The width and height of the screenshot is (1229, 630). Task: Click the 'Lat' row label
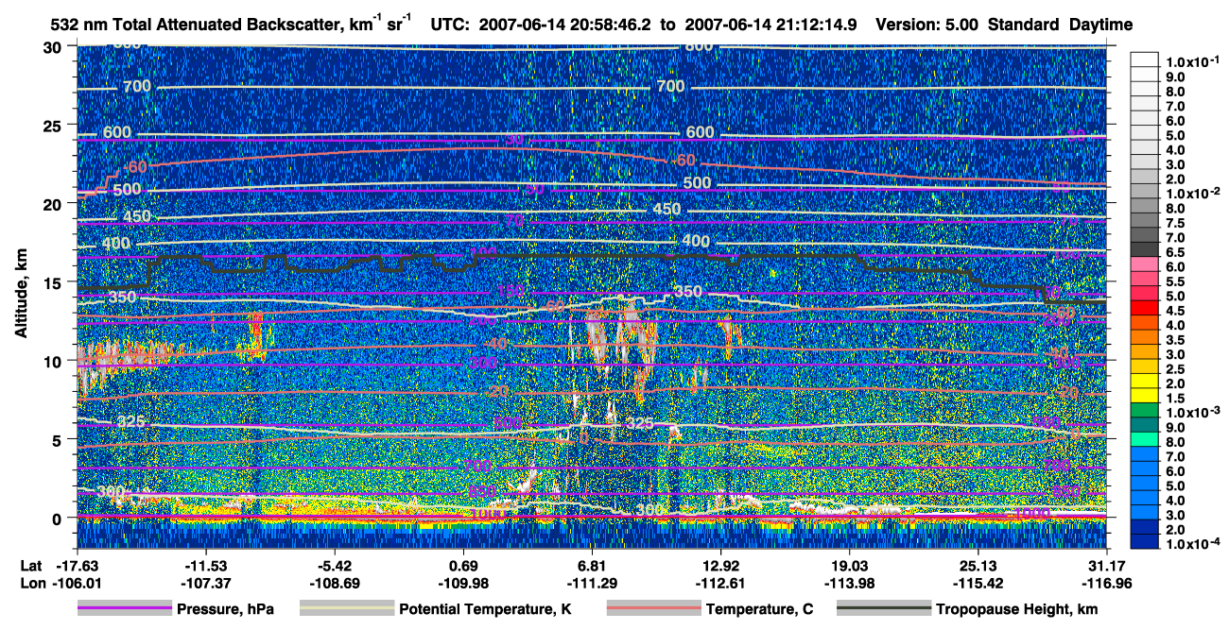(30, 565)
